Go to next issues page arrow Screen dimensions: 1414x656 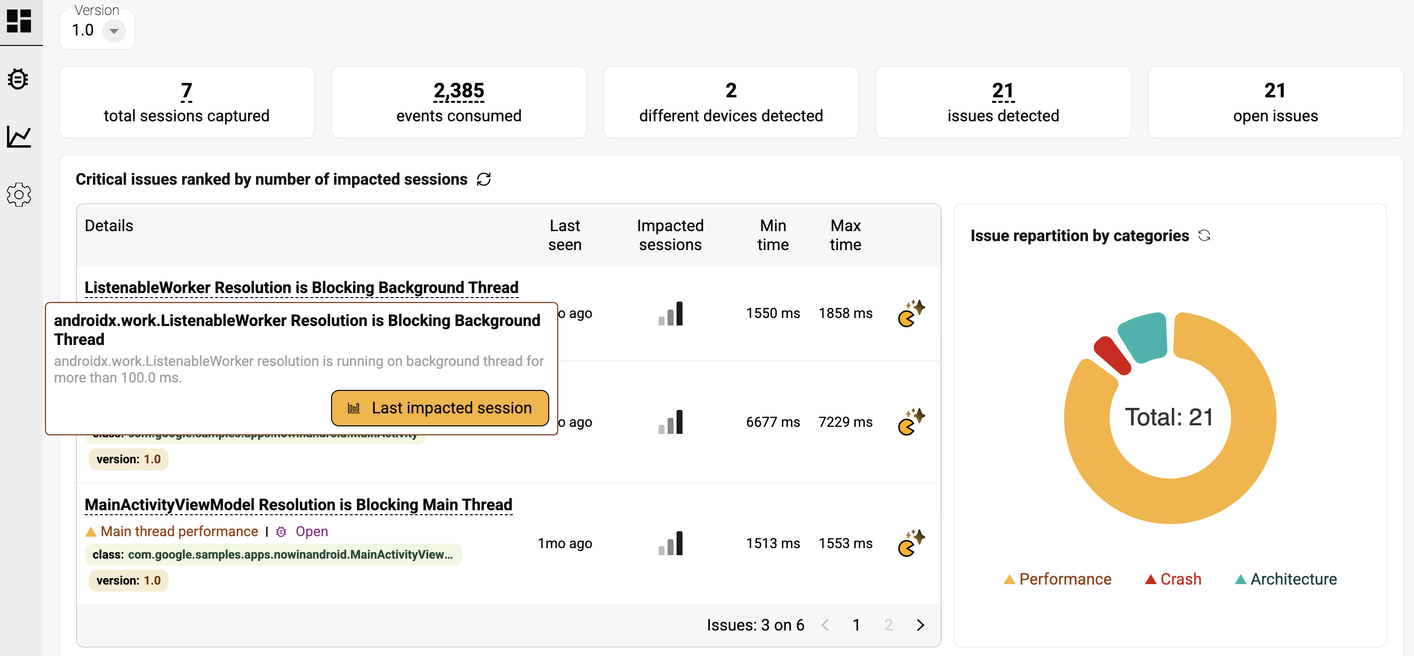tap(921, 625)
